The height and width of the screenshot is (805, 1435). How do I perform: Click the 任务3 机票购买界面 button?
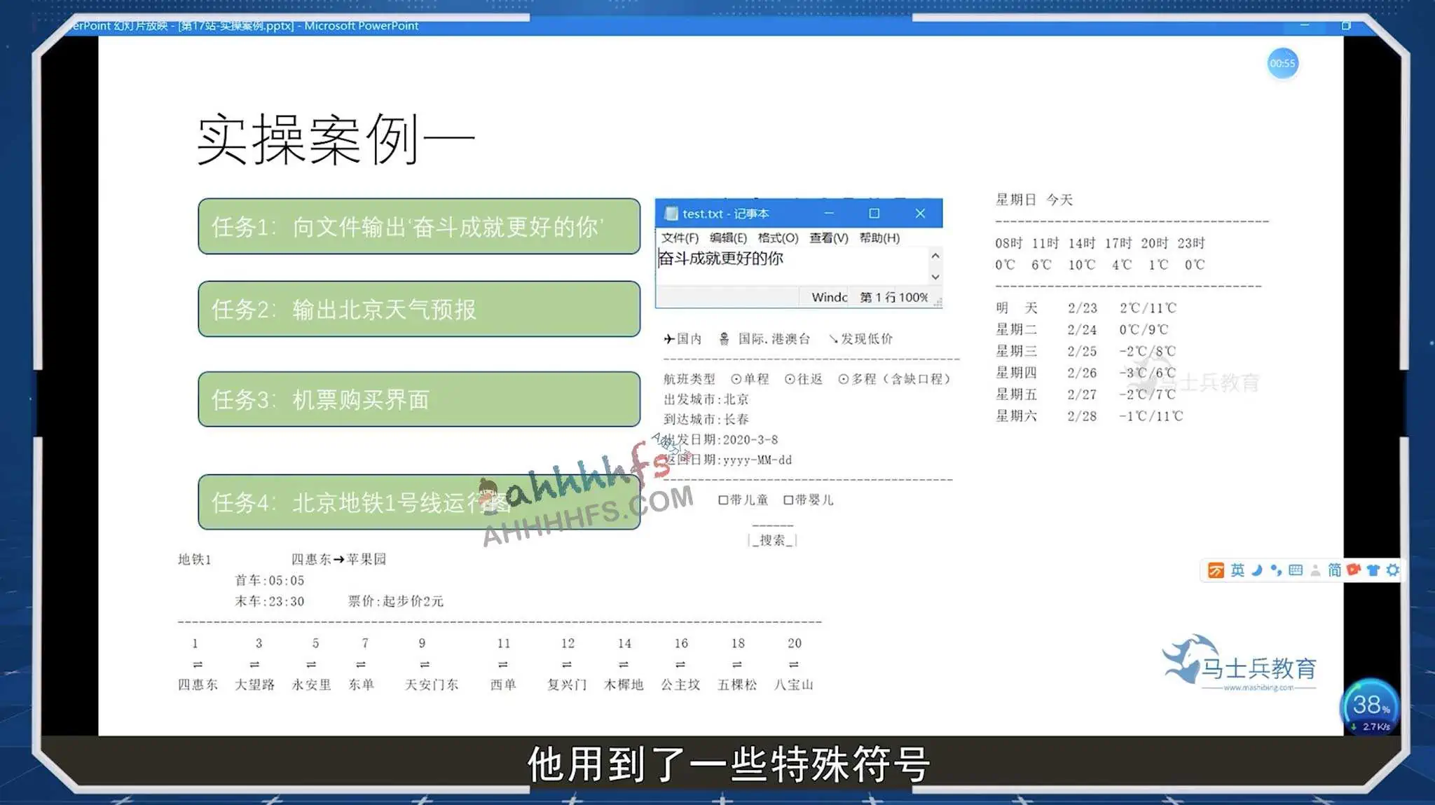[419, 399]
